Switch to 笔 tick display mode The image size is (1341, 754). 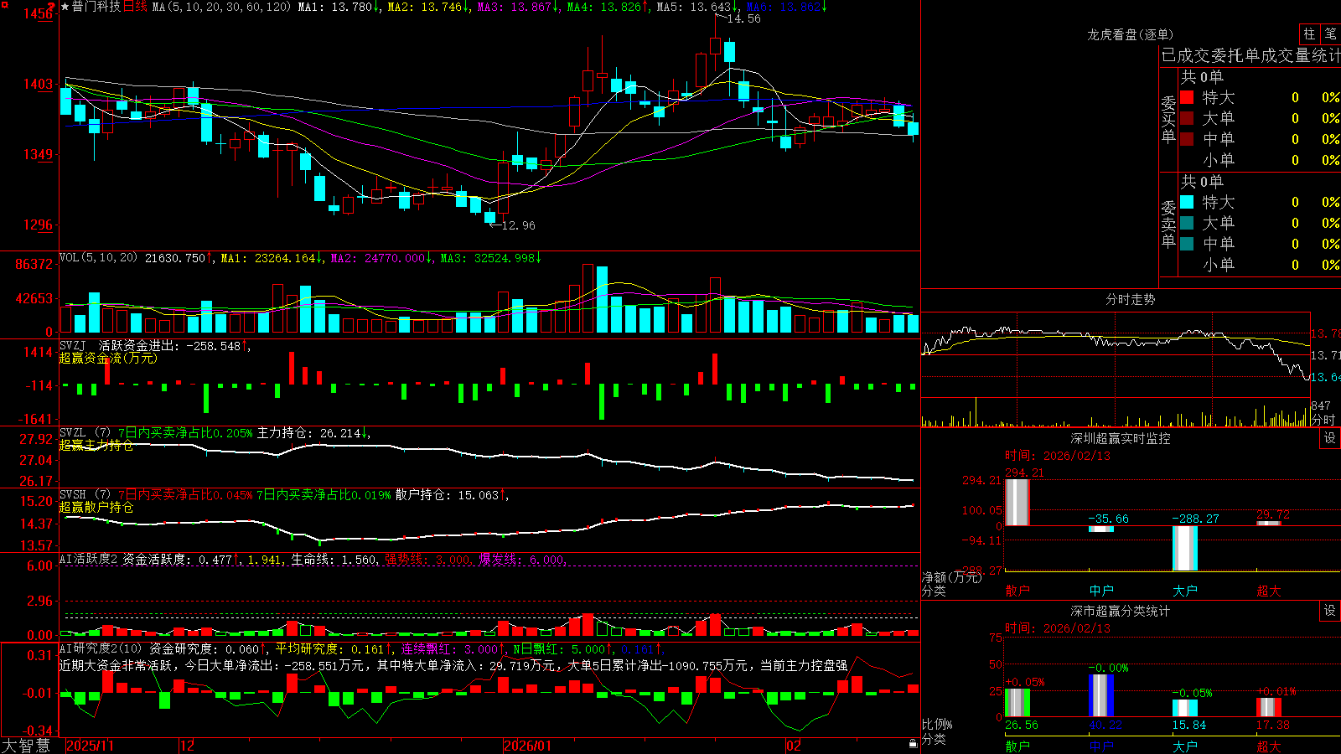1330,34
